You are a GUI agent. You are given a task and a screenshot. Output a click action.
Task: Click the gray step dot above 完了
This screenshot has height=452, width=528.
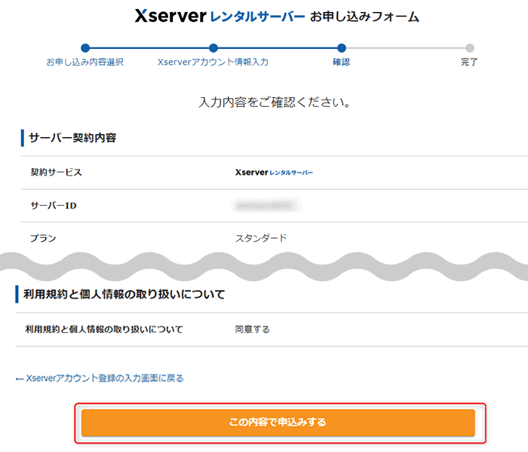(x=470, y=48)
